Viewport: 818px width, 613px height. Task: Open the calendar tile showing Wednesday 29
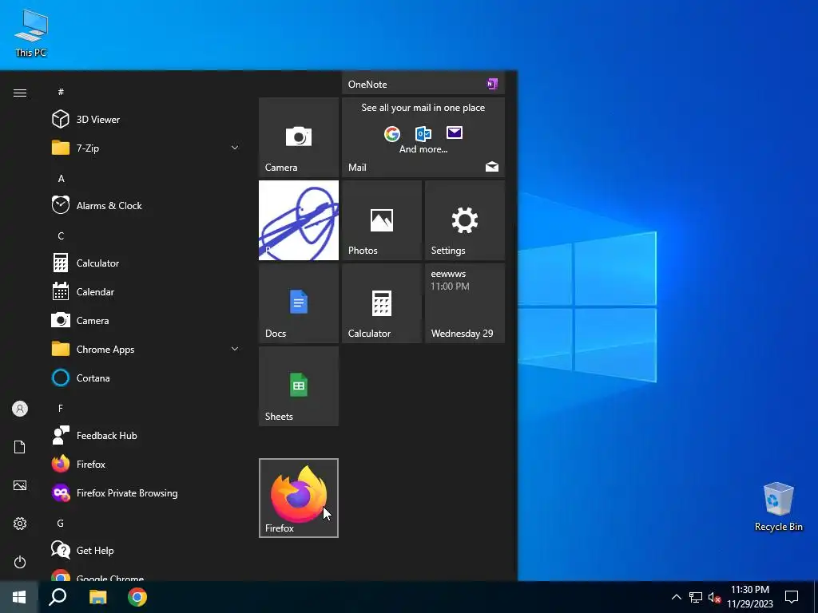coord(465,303)
